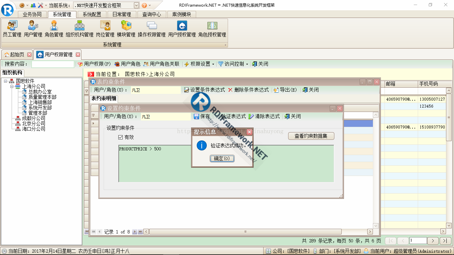Screen dimensions: 454x255
Task: Collapse the 上海分公司 tree node
Action: (x=12, y=86)
